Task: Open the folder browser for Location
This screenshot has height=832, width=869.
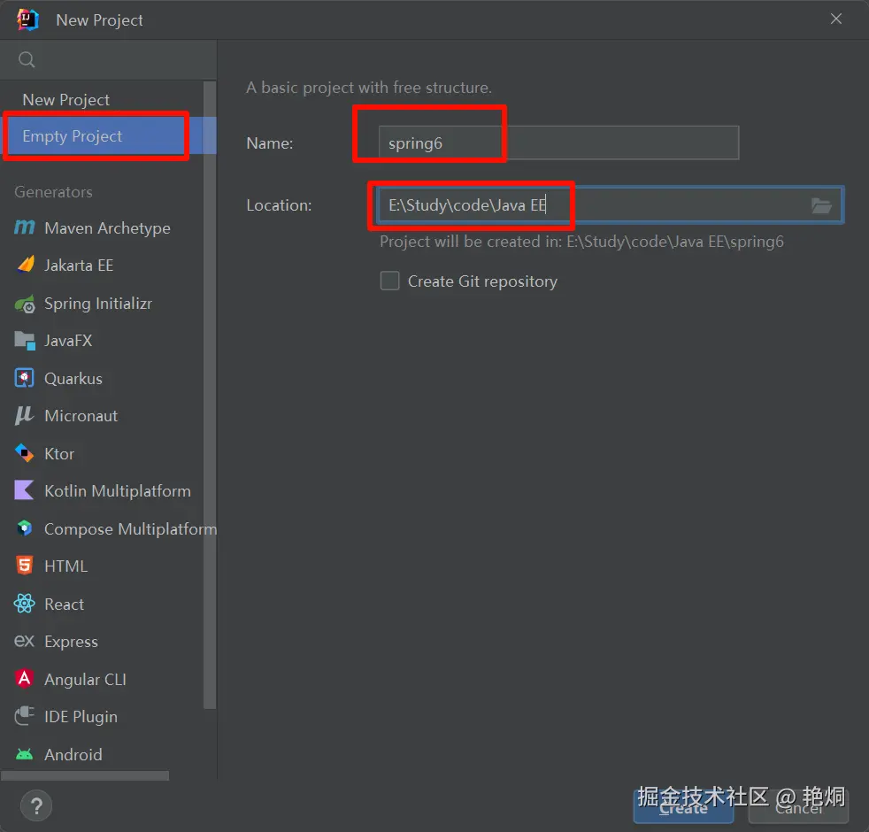Action: 821,205
